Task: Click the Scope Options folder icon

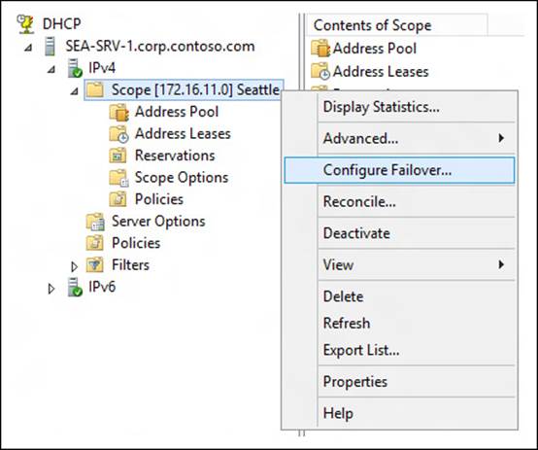Action: tap(118, 178)
